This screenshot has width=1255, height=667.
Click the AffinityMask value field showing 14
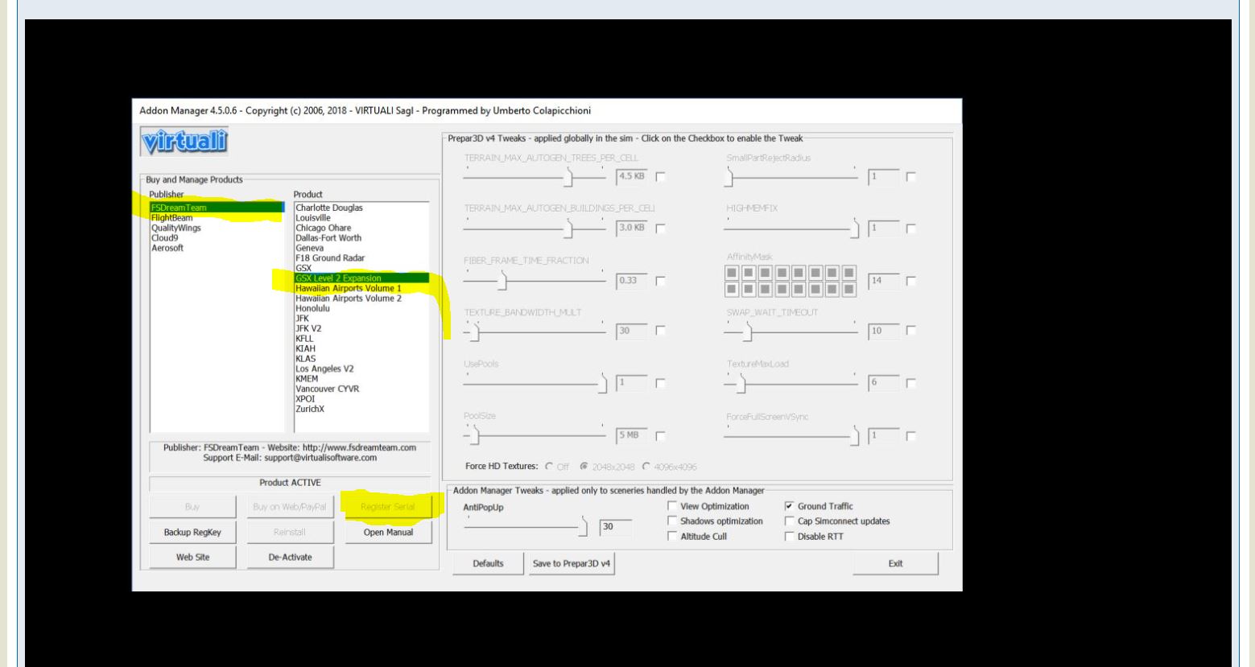click(x=883, y=281)
